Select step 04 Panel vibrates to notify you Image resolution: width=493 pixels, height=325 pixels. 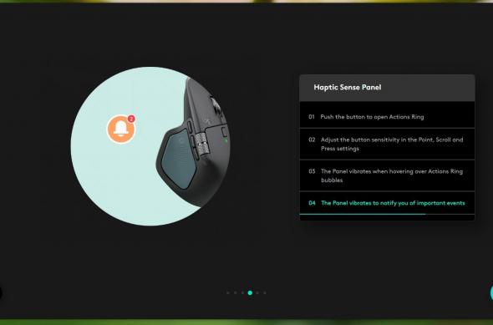click(387, 203)
